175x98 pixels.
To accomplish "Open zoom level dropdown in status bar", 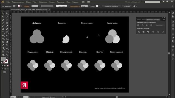I will (17, 97).
